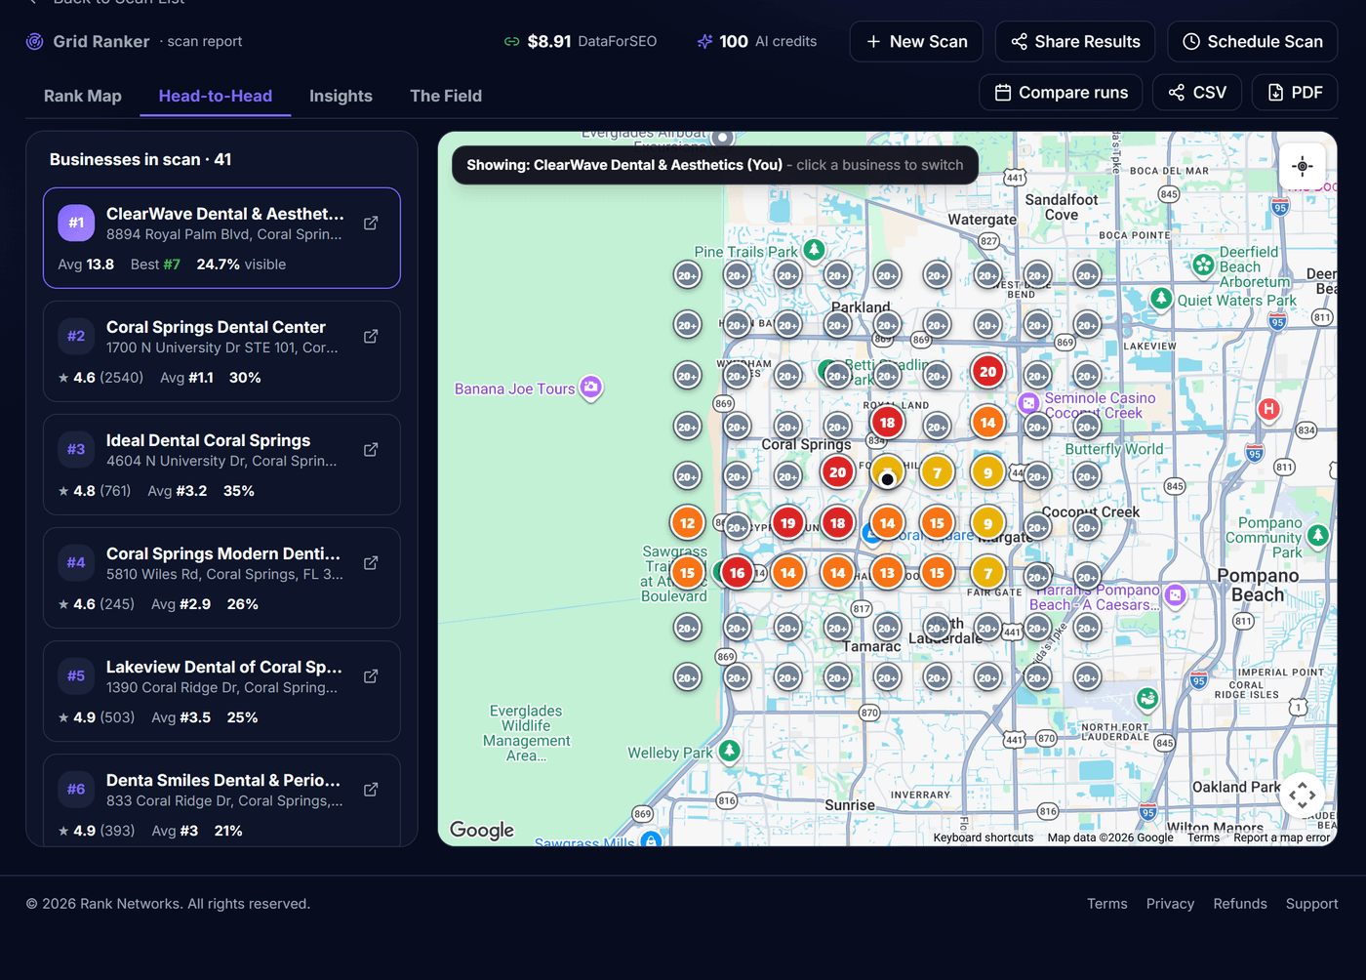The image size is (1366, 980).
Task: Select the #2 Coral Springs Dental Center card
Action: pos(221,351)
